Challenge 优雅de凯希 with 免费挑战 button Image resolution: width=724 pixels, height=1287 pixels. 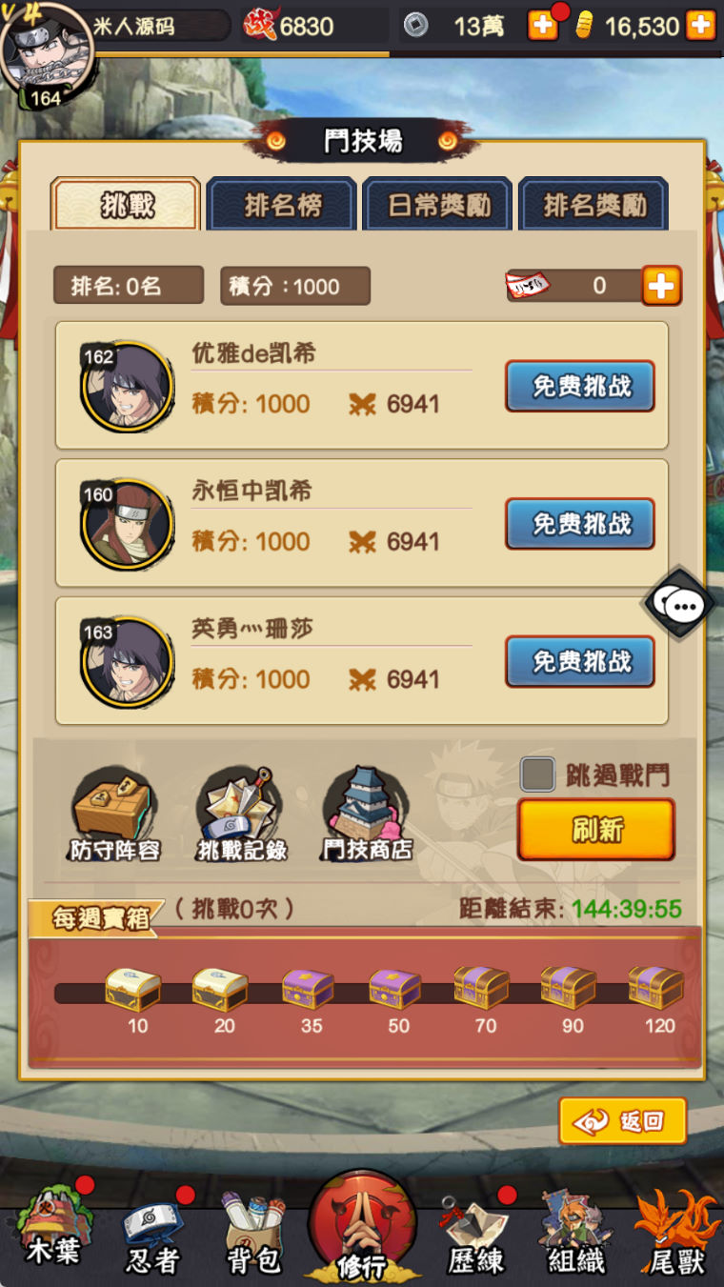[x=580, y=386]
